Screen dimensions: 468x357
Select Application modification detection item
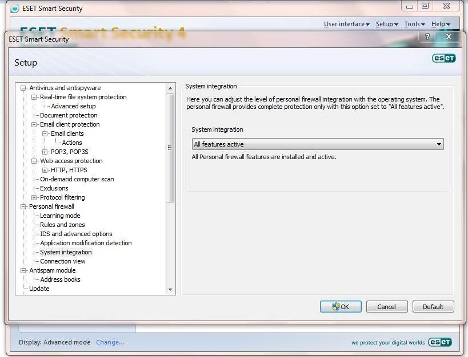(x=86, y=243)
